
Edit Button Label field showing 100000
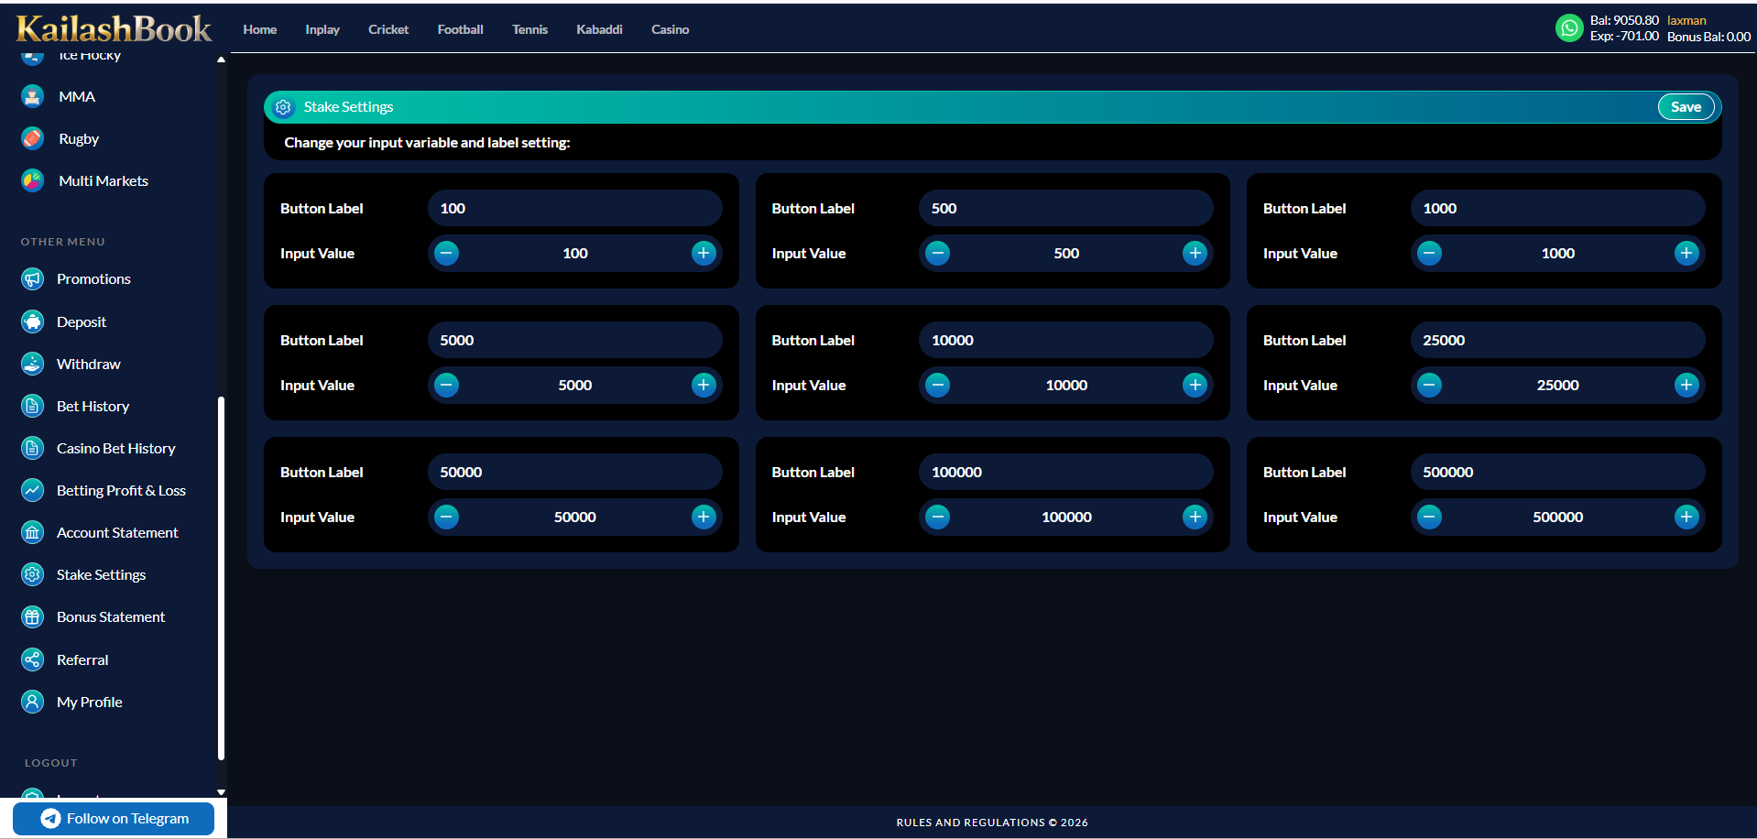coord(1065,472)
